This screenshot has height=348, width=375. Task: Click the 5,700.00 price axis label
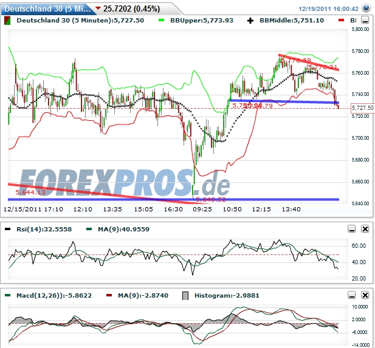pos(360,138)
